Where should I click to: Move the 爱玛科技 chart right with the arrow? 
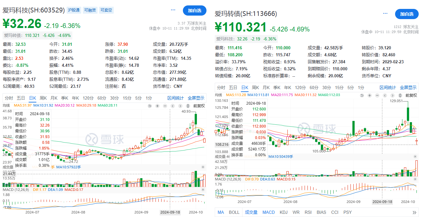click(180, 106)
